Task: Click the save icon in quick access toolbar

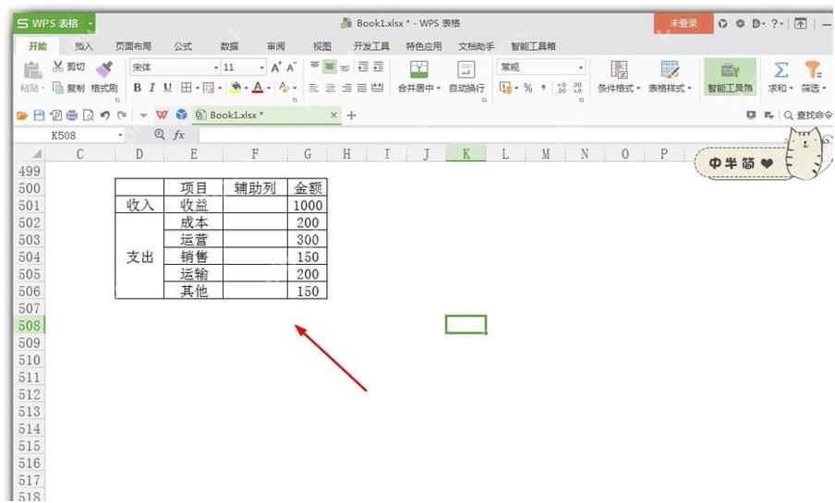Action: pyautogui.click(x=39, y=115)
